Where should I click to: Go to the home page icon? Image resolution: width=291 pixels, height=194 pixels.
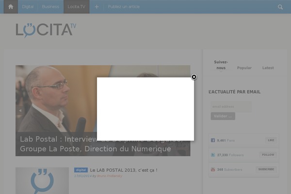point(11,7)
